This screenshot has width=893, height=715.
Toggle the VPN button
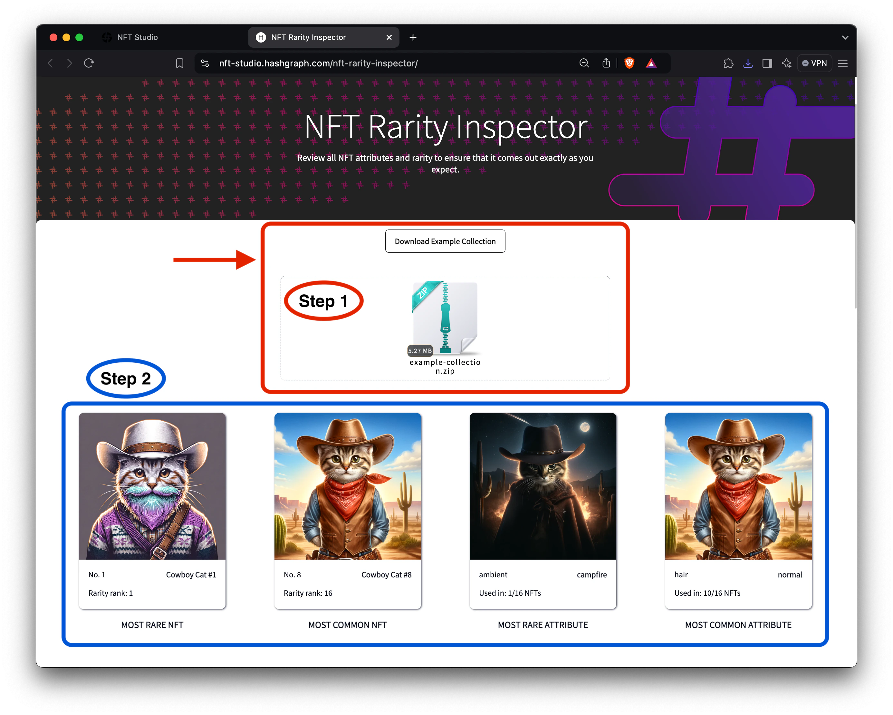point(814,63)
